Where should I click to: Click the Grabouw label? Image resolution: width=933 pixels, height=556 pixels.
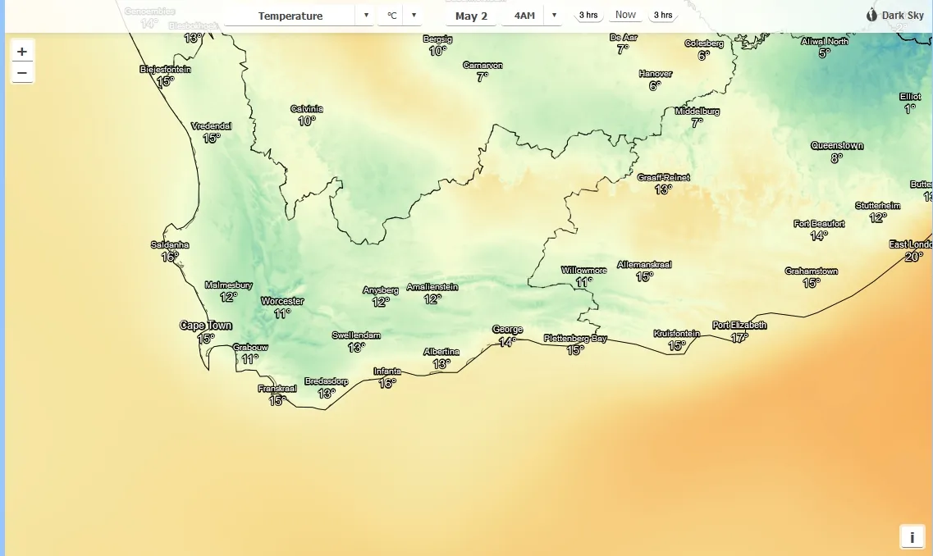pyautogui.click(x=250, y=347)
